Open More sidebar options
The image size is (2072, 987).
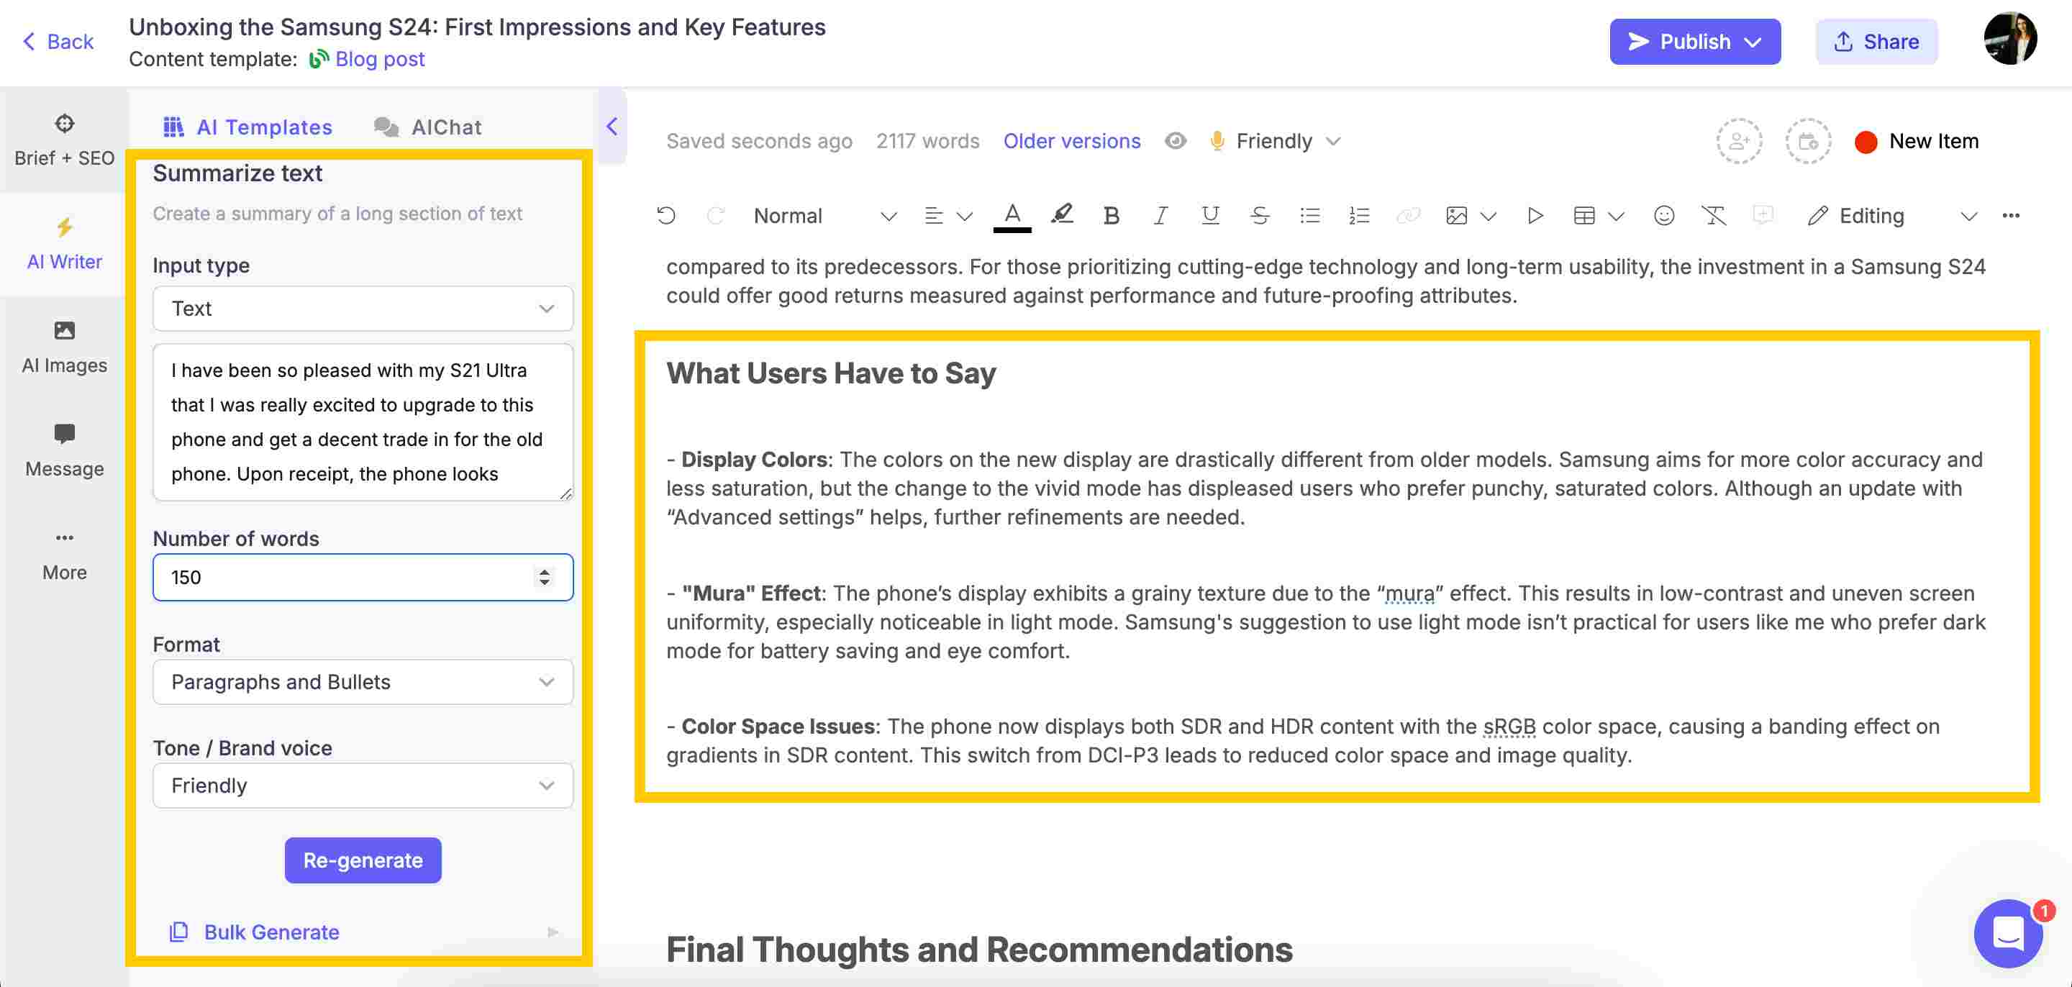[64, 555]
